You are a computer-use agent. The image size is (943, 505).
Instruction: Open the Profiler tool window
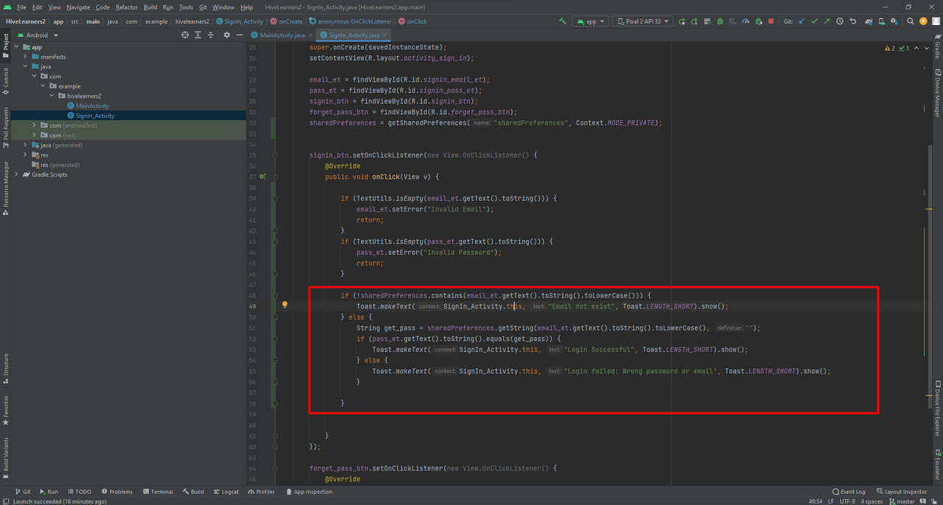tap(262, 492)
